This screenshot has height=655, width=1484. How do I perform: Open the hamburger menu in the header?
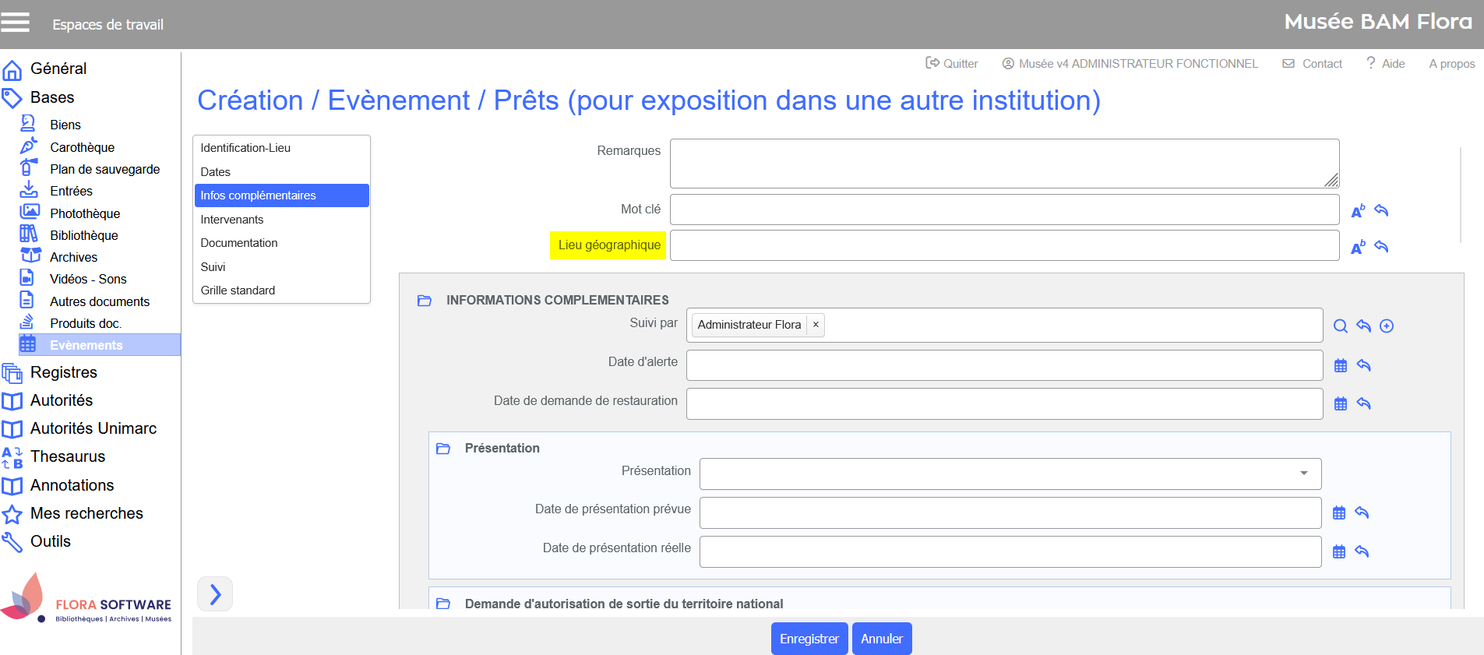click(15, 23)
